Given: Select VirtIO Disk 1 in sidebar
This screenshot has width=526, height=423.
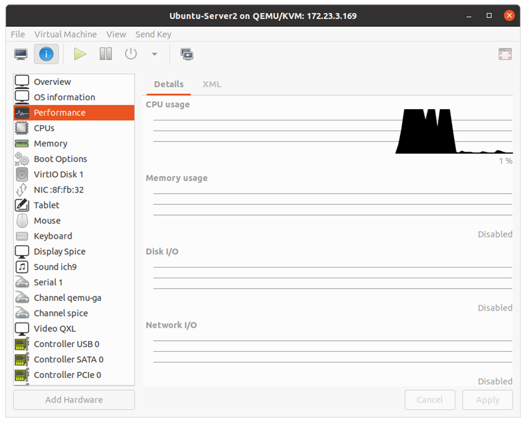Looking at the screenshot, I should (x=58, y=175).
